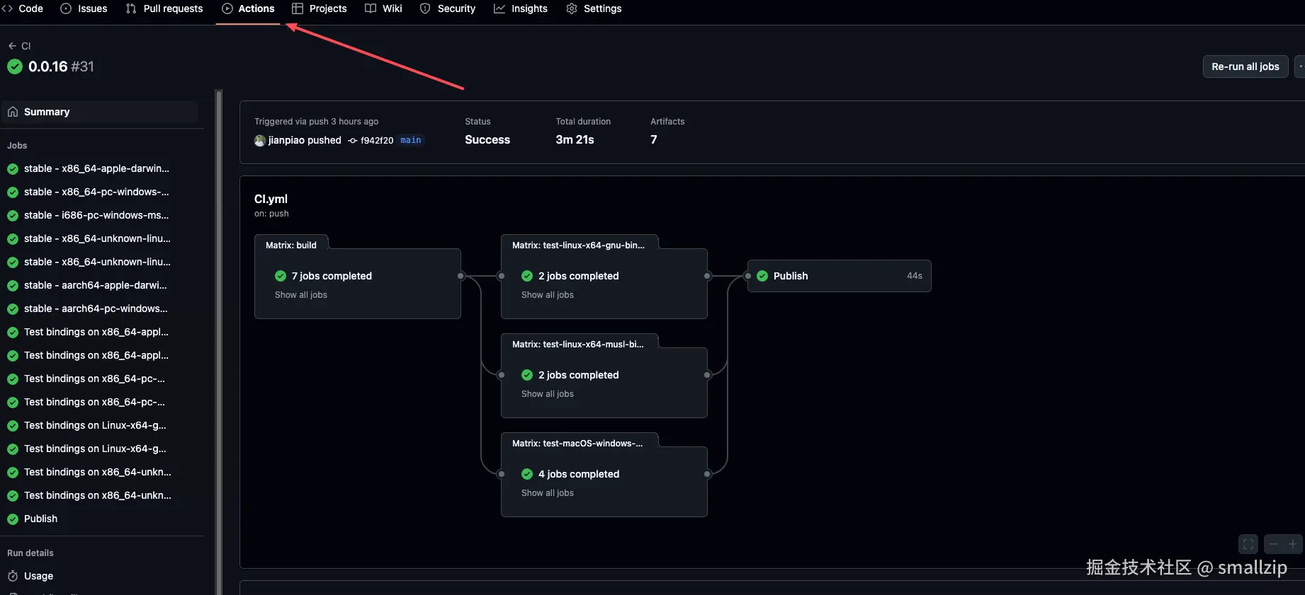Viewport: 1305px width, 595px height.
Task: Open stable - i686-pc-windows-ms job
Action: [96, 215]
